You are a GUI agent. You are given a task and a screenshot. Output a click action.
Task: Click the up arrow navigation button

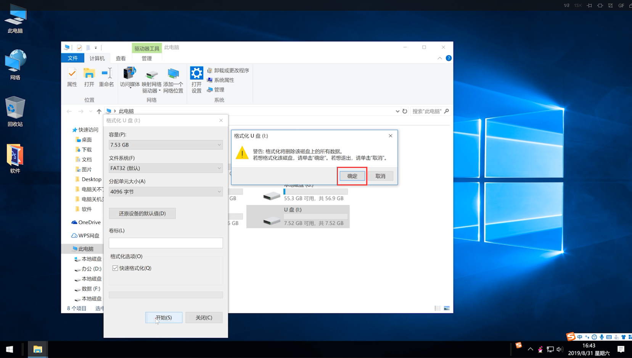(x=99, y=111)
